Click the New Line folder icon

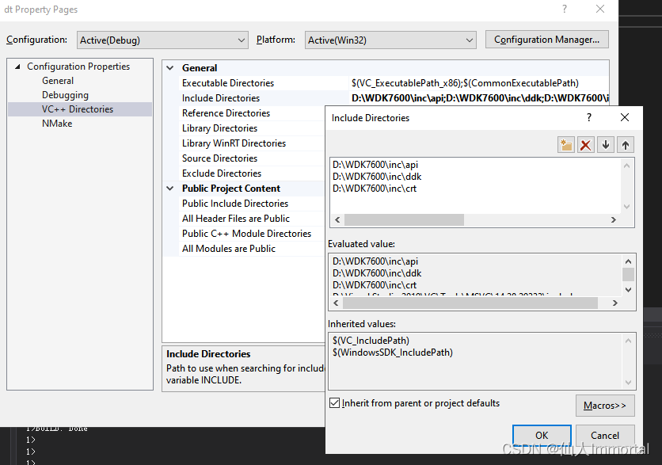point(565,145)
